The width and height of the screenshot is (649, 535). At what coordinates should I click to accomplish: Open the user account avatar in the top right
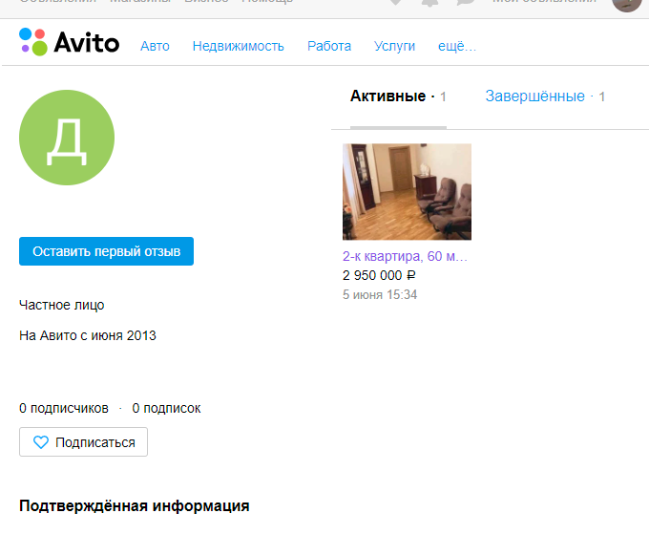point(626,3)
